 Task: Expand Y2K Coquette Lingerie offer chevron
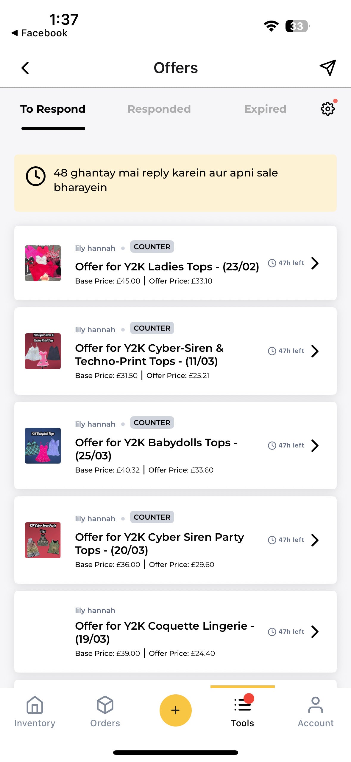[315, 631]
